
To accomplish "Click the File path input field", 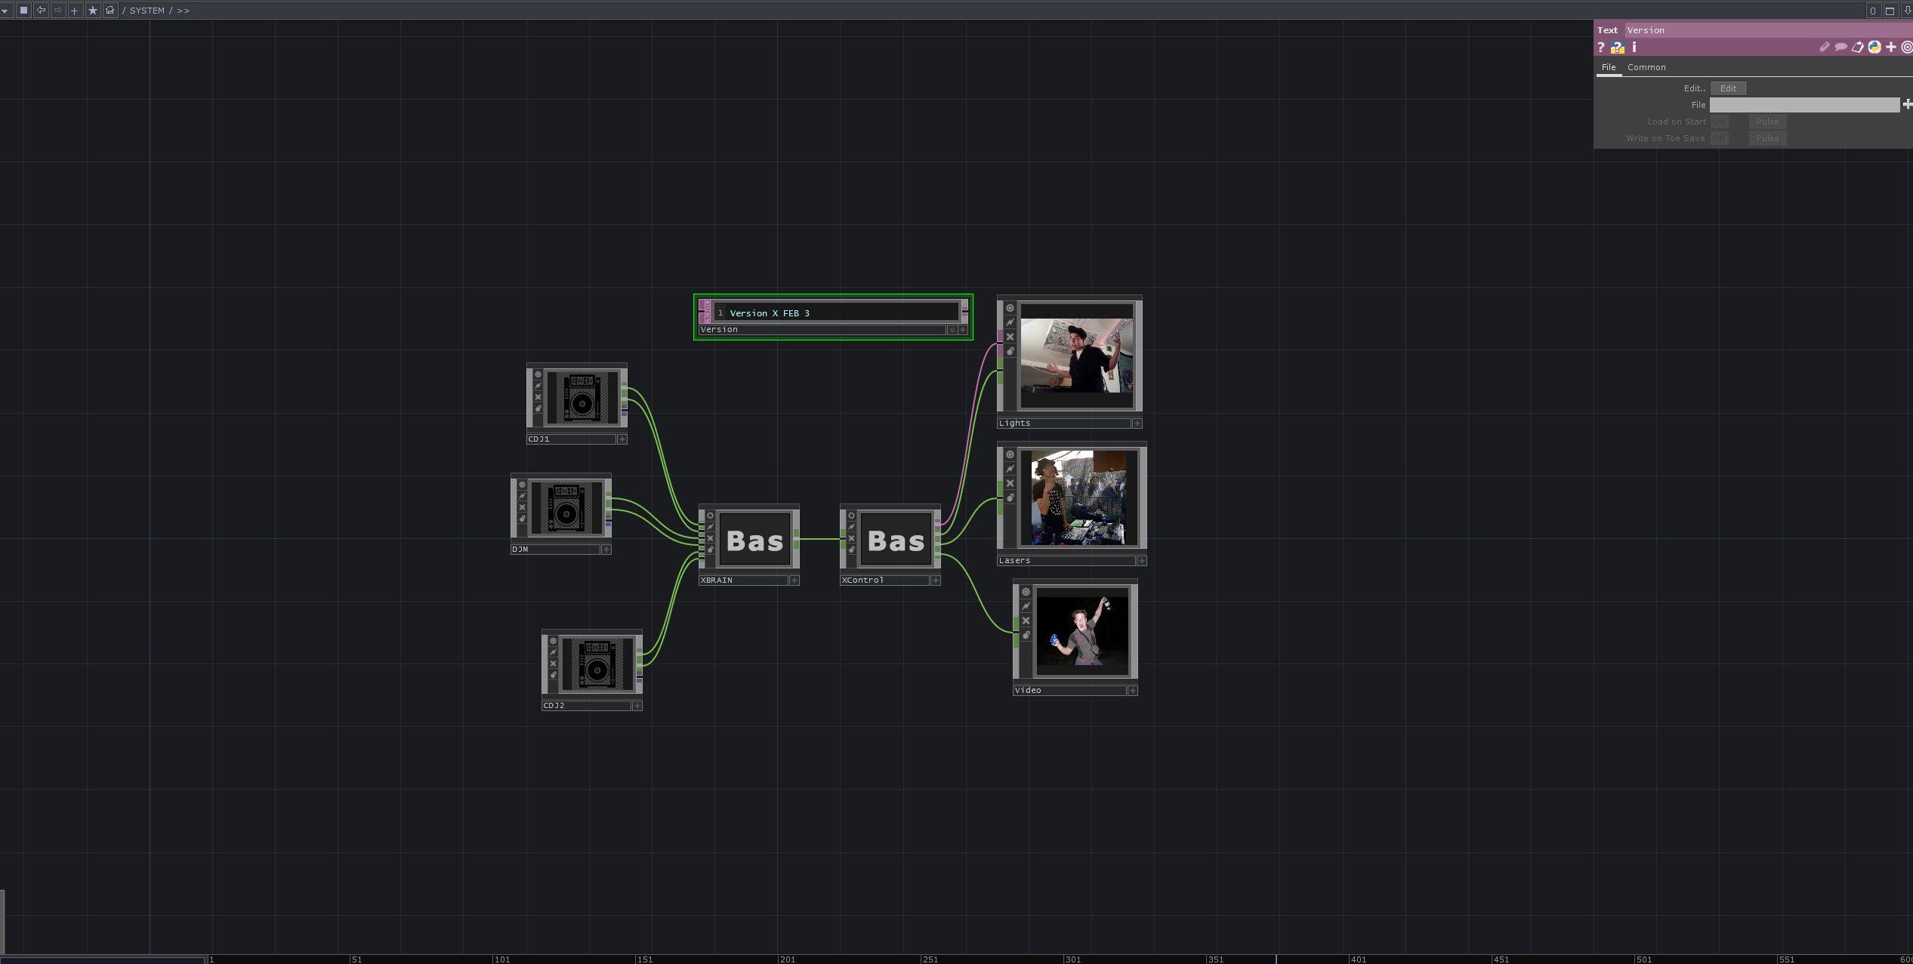I will 1803,105.
